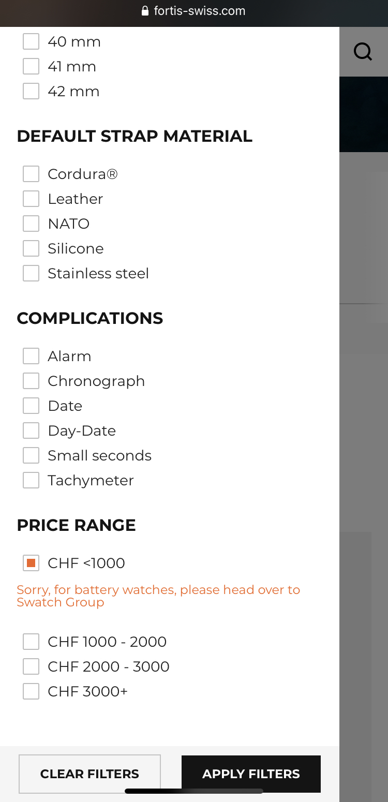
Task: Tick the Leather strap checkbox
Action: tap(31, 199)
